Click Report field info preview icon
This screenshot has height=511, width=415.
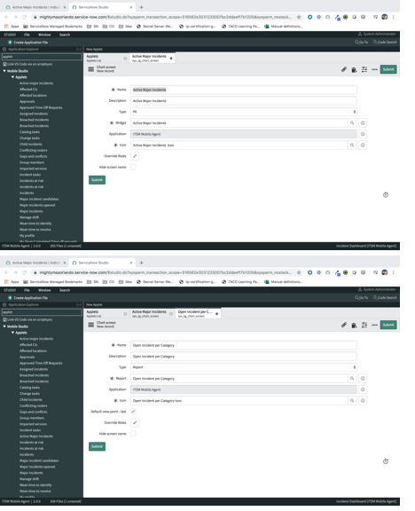tap(363, 378)
